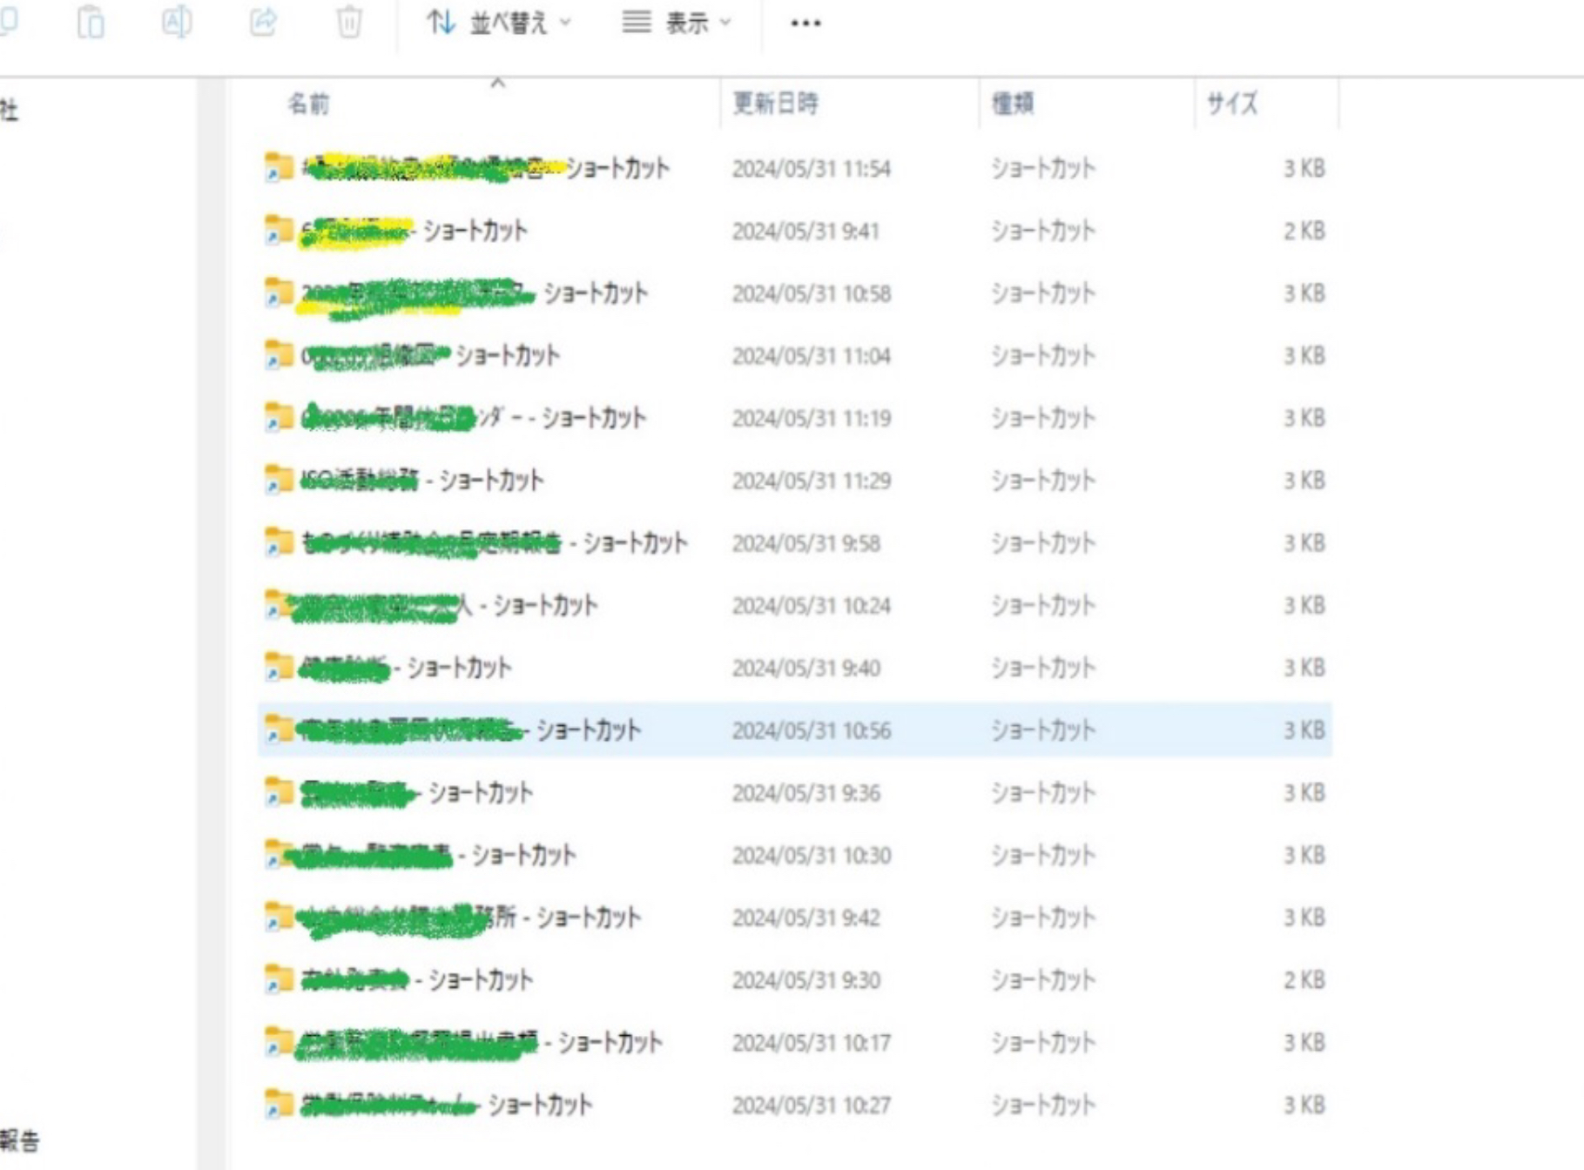Click folder icon of the ISO shortcut at 11:29
1584x1170 pixels.
click(x=279, y=480)
